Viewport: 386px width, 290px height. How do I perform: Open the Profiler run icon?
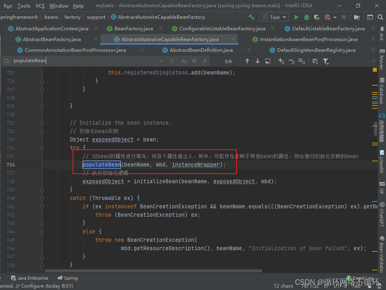327,18
